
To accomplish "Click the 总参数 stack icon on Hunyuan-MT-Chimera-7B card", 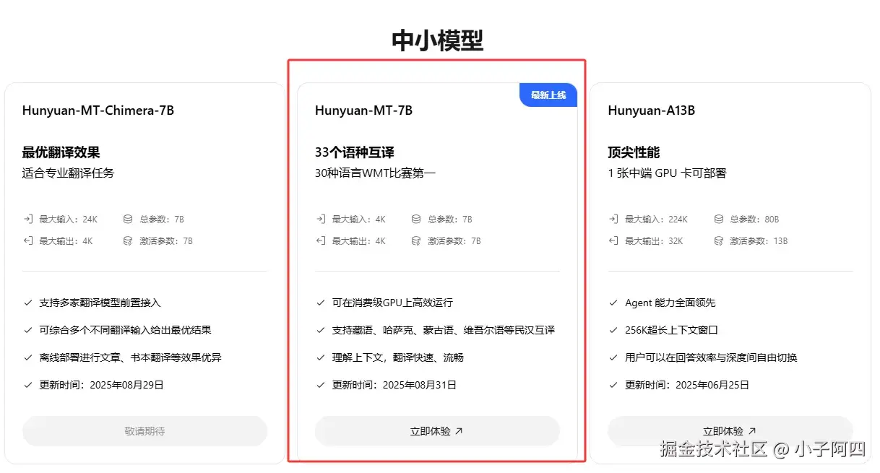I will coord(128,219).
